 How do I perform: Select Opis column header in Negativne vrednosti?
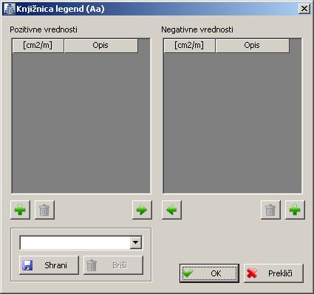252,46
